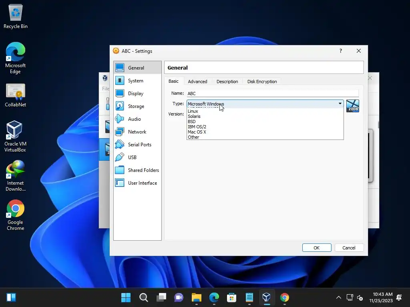Open the network status tray icon

coord(350,297)
